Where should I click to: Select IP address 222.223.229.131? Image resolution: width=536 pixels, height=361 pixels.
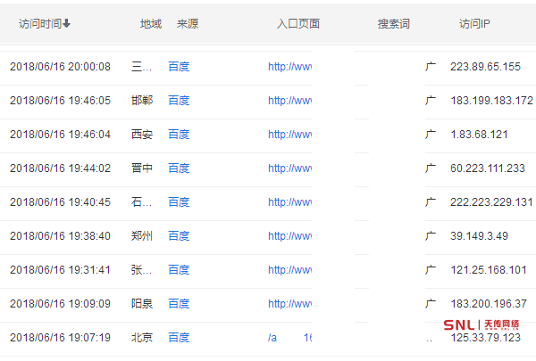tap(491, 202)
